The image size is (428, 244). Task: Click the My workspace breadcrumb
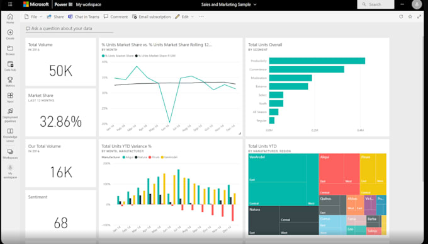click(x=89, y=4)
